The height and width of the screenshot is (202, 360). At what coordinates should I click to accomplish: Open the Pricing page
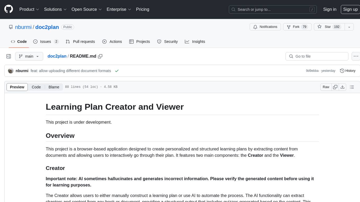point(143,9)
